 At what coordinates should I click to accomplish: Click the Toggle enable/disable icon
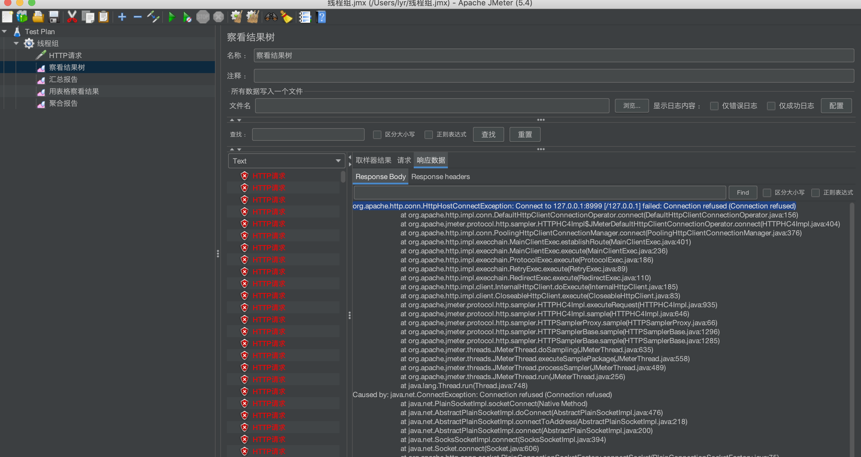[153, 17]
